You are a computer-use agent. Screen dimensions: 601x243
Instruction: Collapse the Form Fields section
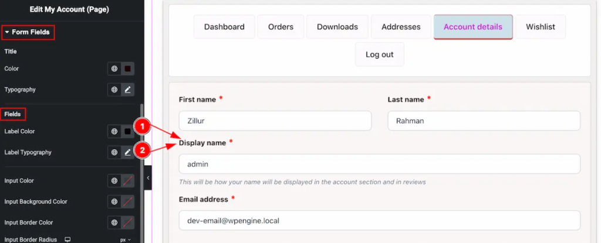(28, 32)
